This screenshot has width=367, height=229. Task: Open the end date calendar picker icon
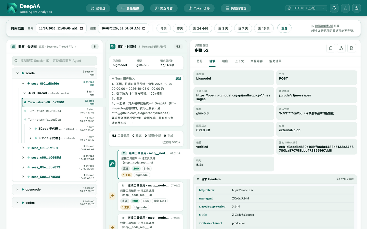[x=144, y=28]
